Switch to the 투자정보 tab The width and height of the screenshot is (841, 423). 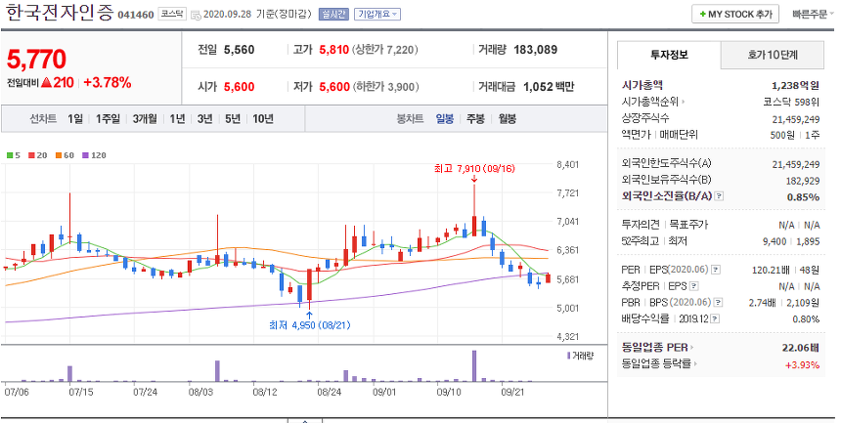(669, 55)
